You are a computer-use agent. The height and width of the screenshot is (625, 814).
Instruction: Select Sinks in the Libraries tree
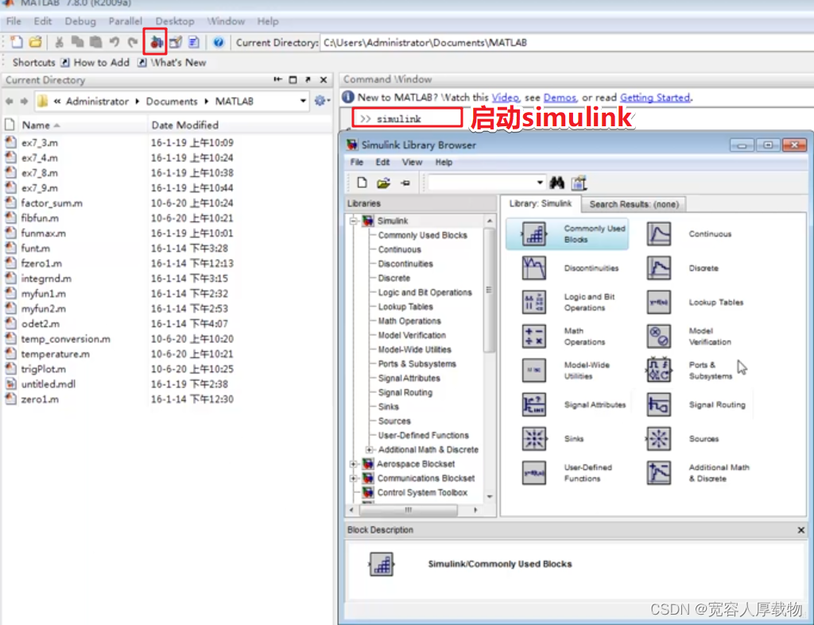click(388, 407)
